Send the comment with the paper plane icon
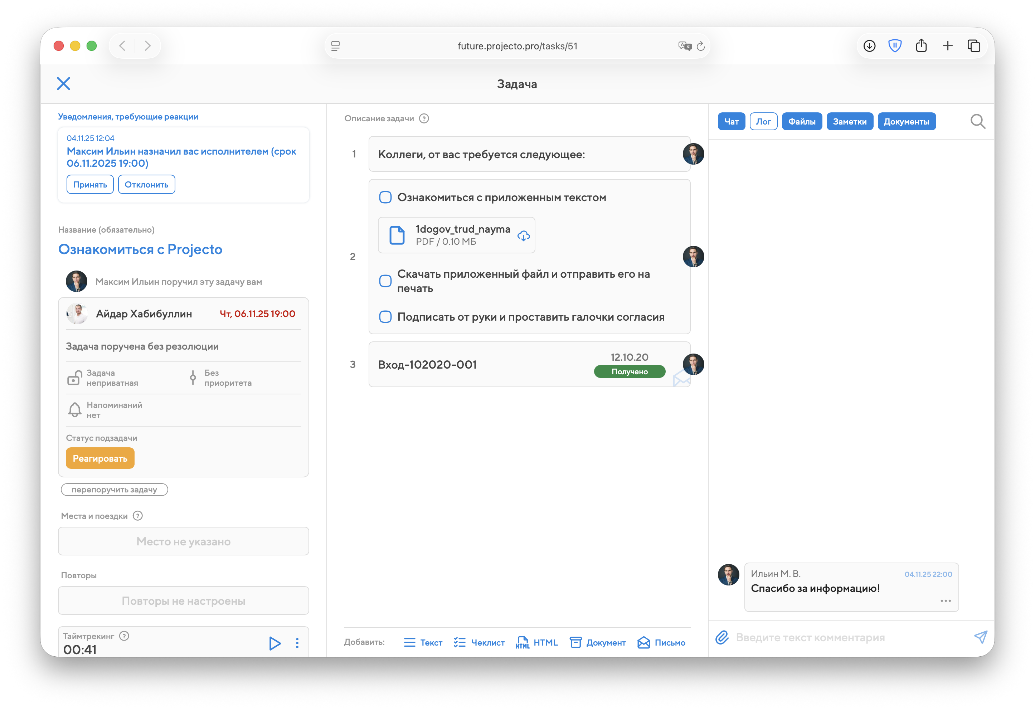Image resolution: width=1035 pixels, height=710 pixels. [980, 637]
